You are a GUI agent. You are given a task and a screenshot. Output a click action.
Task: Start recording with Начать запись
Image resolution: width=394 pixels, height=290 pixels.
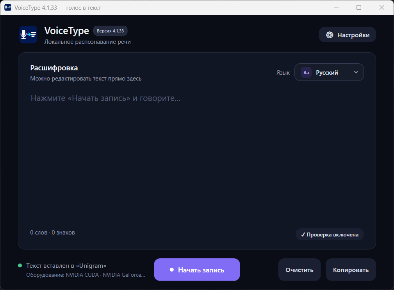click(x=197, y=270)
